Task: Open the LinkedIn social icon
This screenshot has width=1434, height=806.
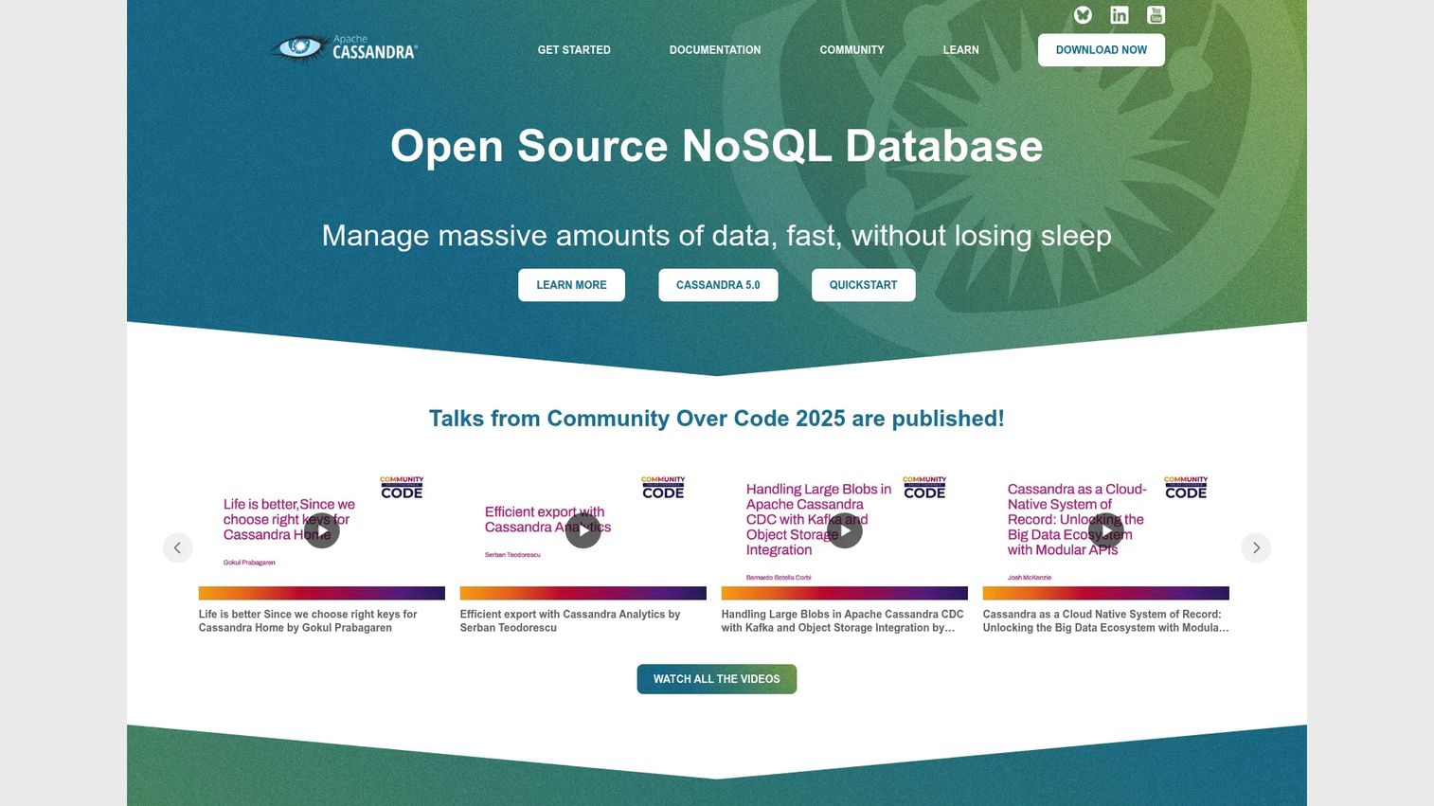Action: [x=1120, y=15]
